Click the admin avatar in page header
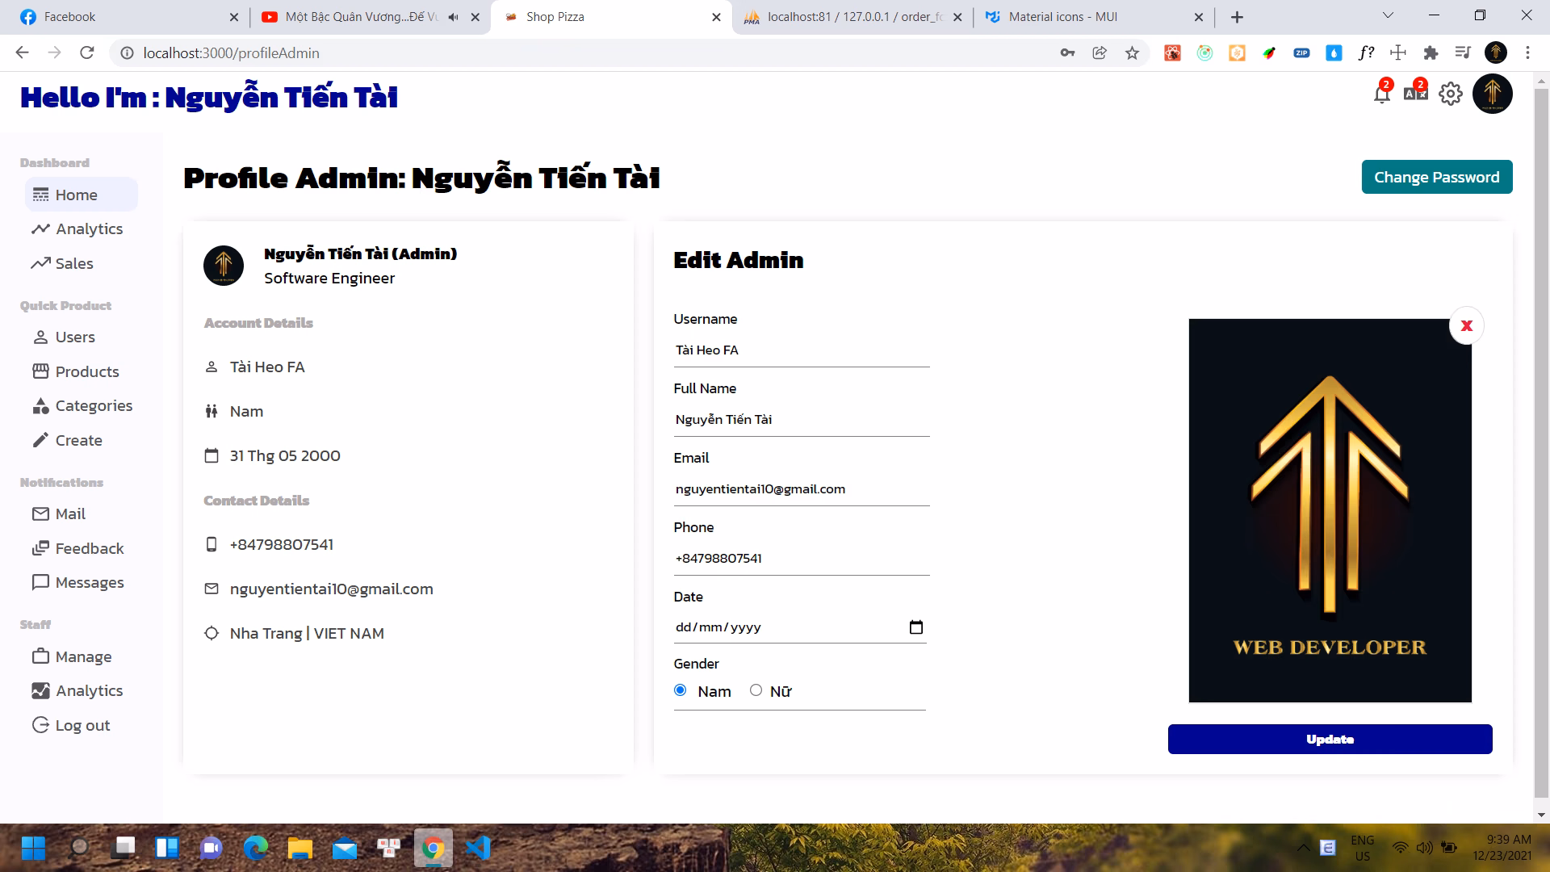Screen dimensions: 1550x872 click(x=1492, y=94)
